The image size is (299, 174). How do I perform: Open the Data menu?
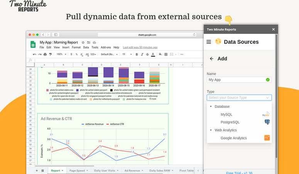point(86,48)
